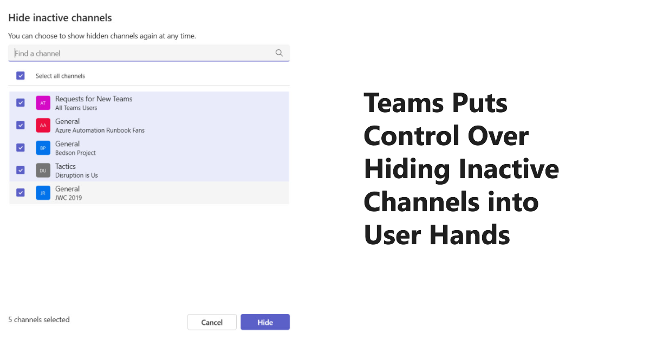Click the Cancel button
Viewport: 650px width, 340px height.
212,322
